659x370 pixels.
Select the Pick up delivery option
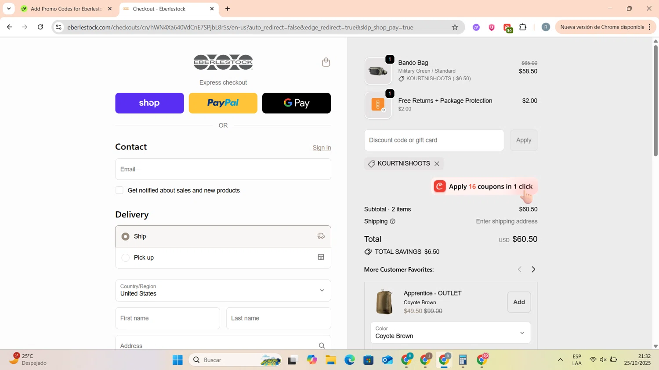coord(223,258)
